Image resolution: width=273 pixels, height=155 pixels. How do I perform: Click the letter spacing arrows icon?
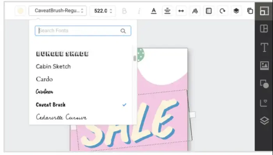pyautogui.click(x=181, y=11)
